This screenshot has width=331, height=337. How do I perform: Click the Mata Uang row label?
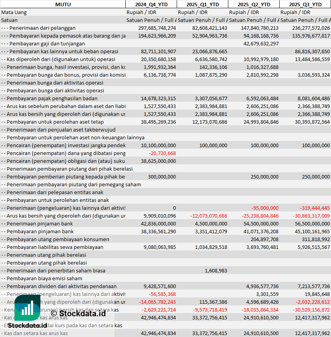click(14, 12)
